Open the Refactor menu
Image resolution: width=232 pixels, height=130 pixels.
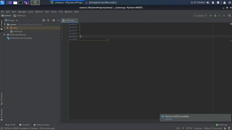pyautogui.click(x=39, y=12)
